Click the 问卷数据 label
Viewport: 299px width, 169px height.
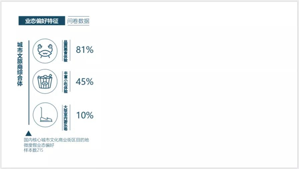[x=78, y=21]
